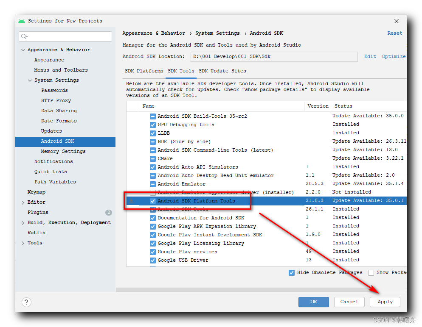The width and height of the screenshot is (422, 327).
Task: Click Edit next to SDK location
Action: pyautogui.click(x=370, y=56)
